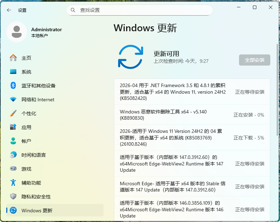Click the 正在下载 - 5% status
This screenshot has width=280, height=222.
pyautogui.click(x=249, y=138)
